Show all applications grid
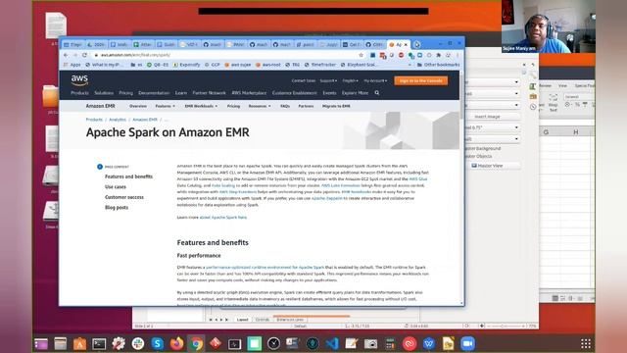627x353 pixels. (586, 343)
